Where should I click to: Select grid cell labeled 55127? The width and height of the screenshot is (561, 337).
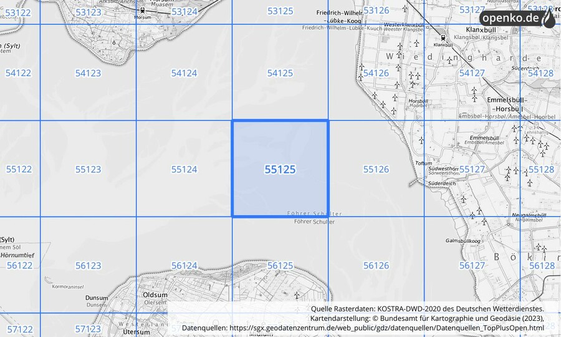(472, 168)
